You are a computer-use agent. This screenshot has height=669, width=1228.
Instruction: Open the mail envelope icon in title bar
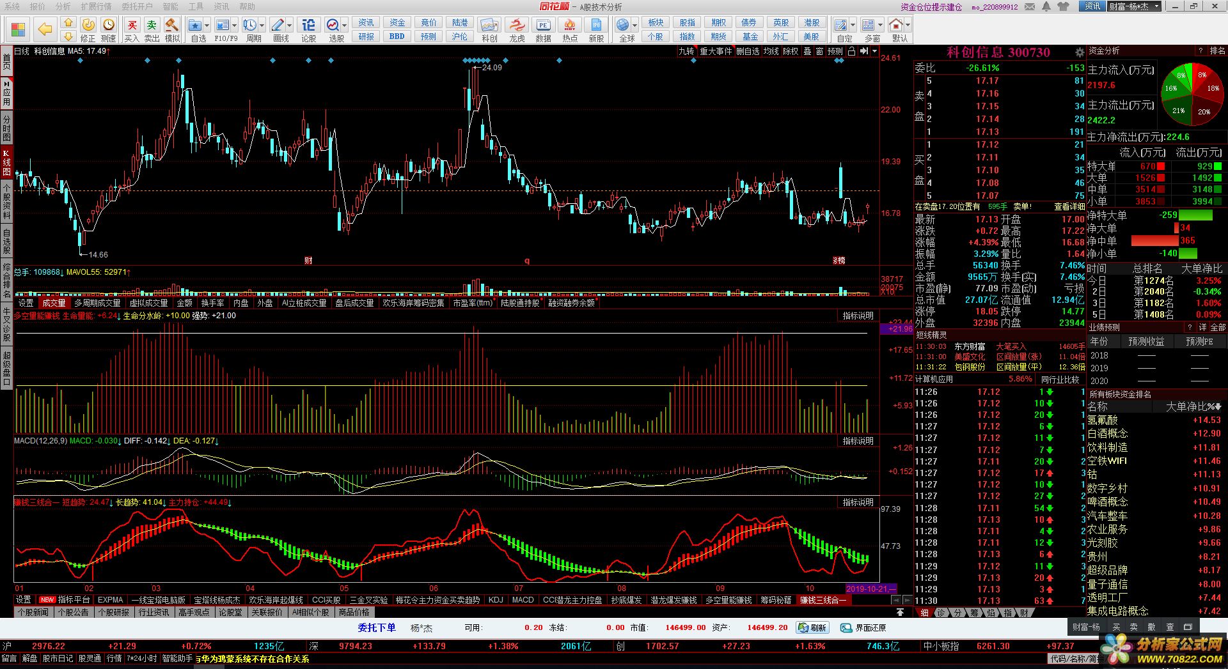click(1031, 6)
